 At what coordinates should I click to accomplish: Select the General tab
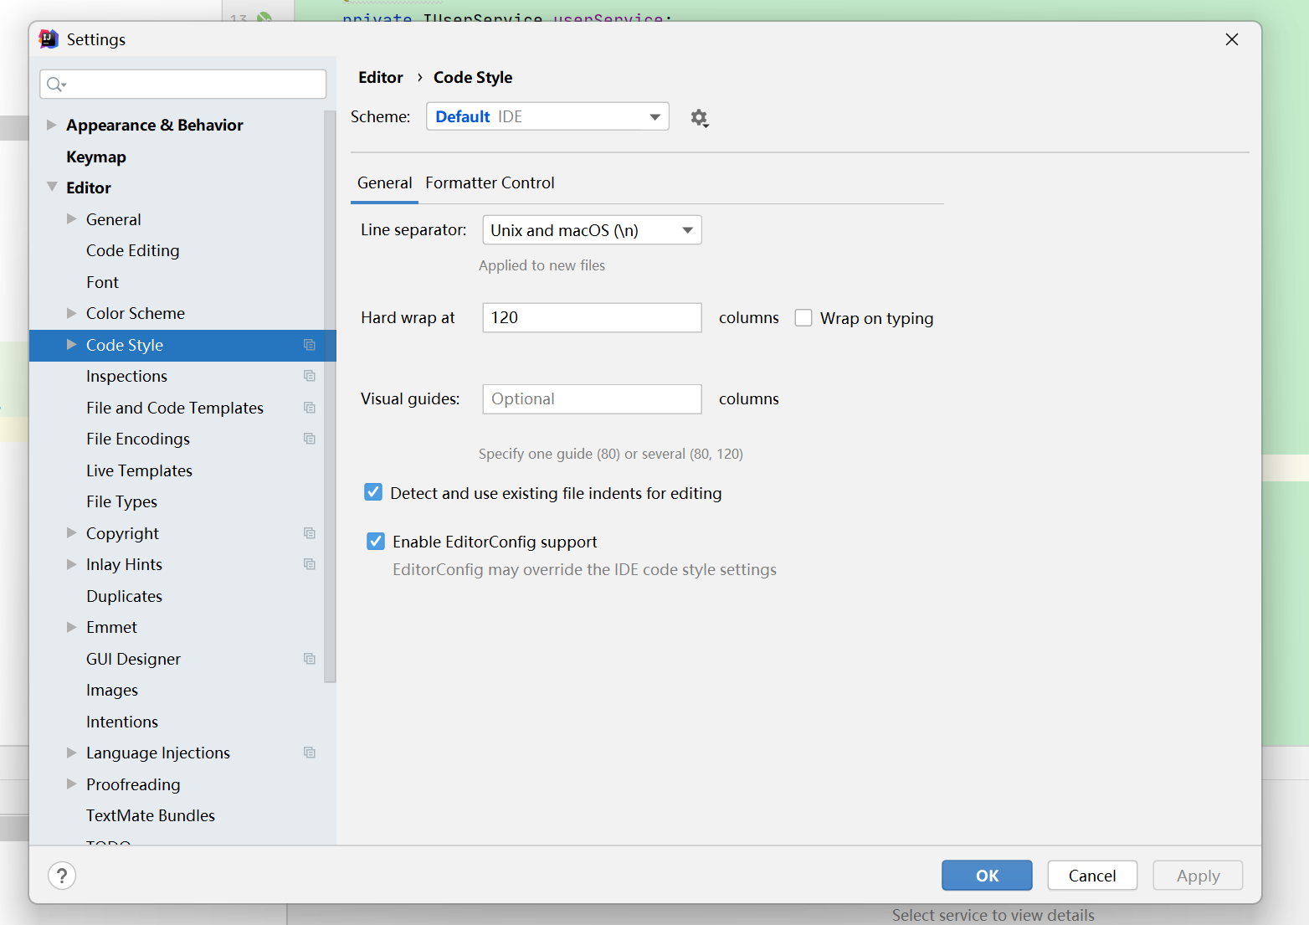tap(384, 182)
